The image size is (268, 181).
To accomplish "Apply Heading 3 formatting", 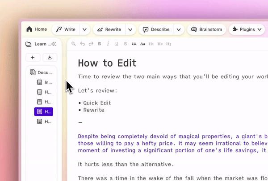I will point(168,44).
